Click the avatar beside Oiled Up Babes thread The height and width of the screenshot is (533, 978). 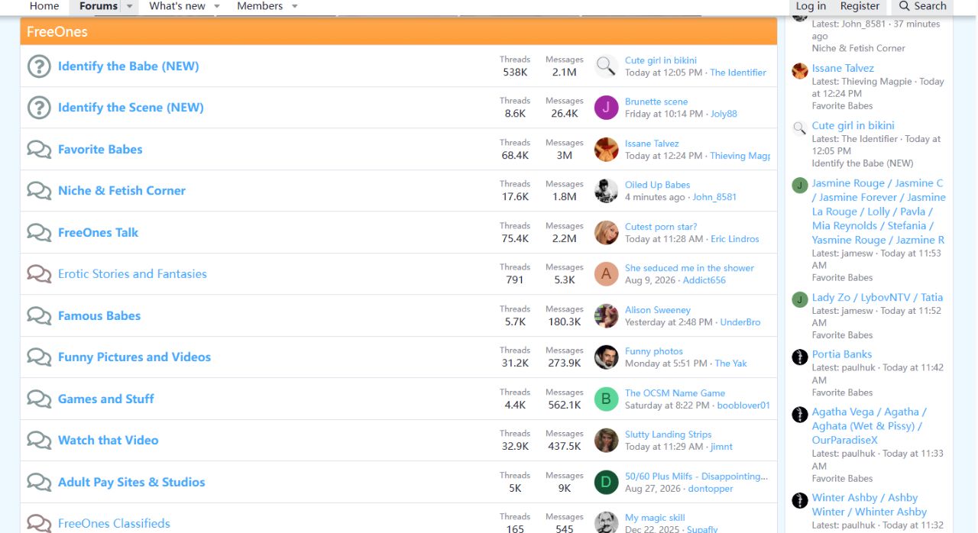pyautogui.click(x=606, y=191)
